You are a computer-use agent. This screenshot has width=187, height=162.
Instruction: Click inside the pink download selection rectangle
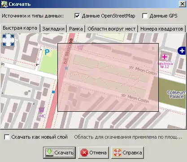tap(108, 77)
